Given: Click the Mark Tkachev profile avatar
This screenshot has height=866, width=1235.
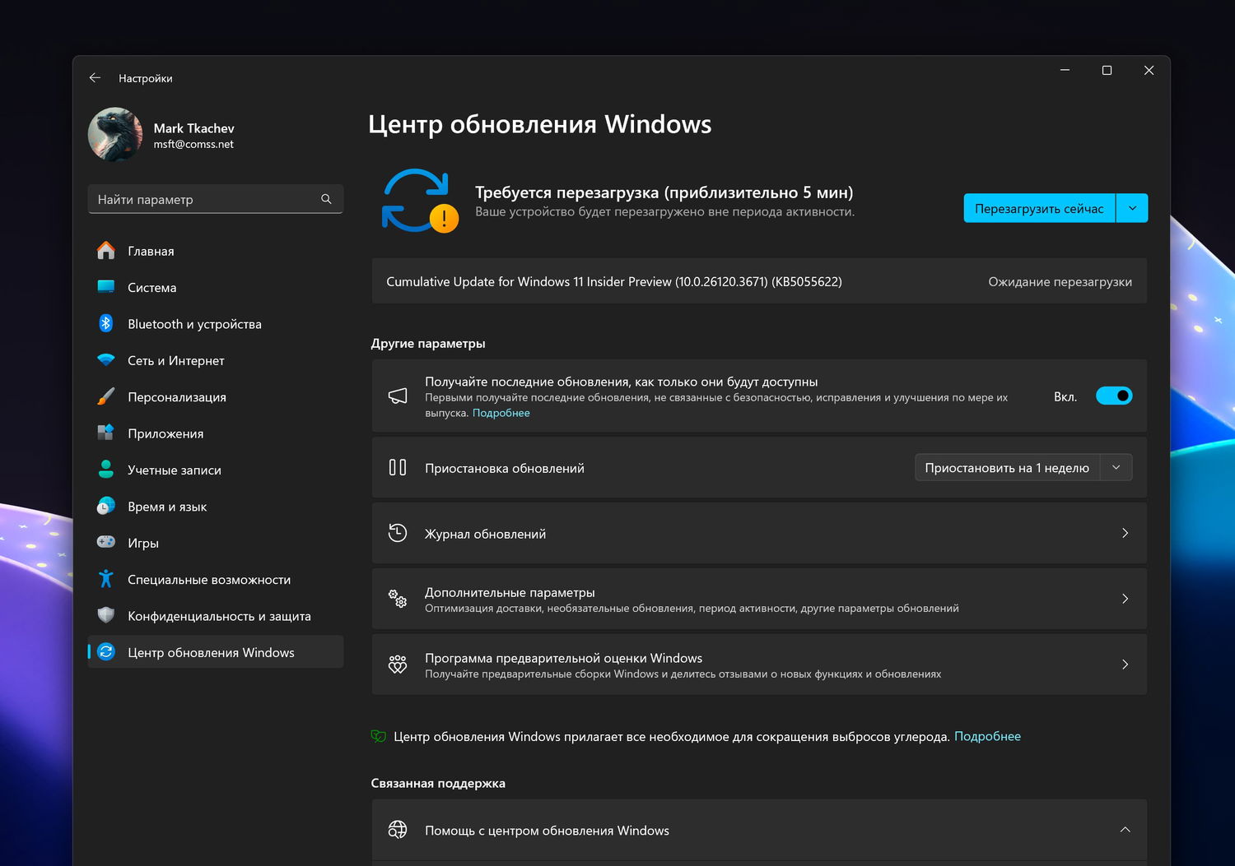Looking at the screenshot, I should [115, 135].
